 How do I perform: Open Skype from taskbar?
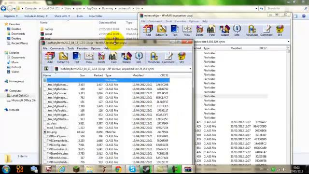(x=132, y=169)
